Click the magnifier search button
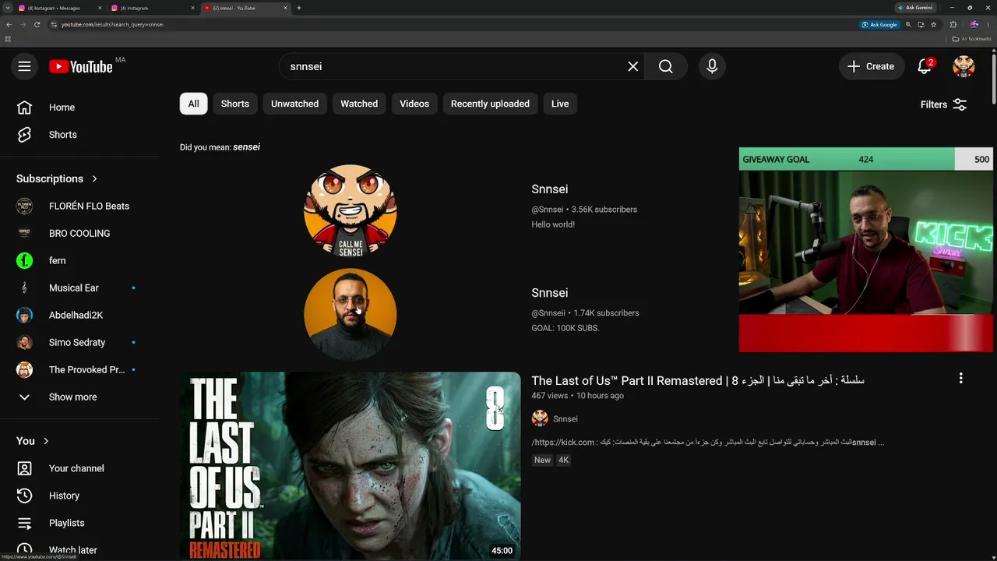 coord(666,66)
